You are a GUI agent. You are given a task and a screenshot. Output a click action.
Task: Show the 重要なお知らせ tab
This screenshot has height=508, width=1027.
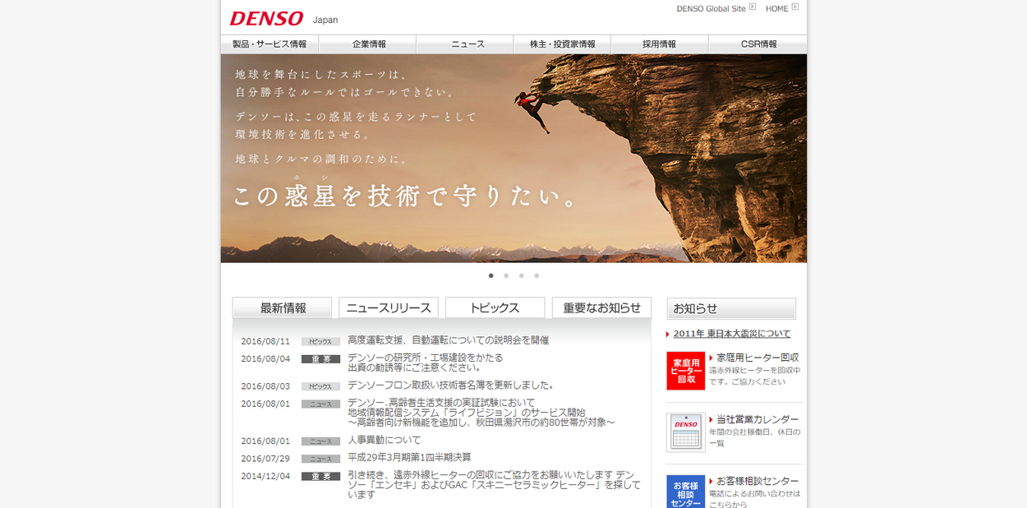(601, 308)
